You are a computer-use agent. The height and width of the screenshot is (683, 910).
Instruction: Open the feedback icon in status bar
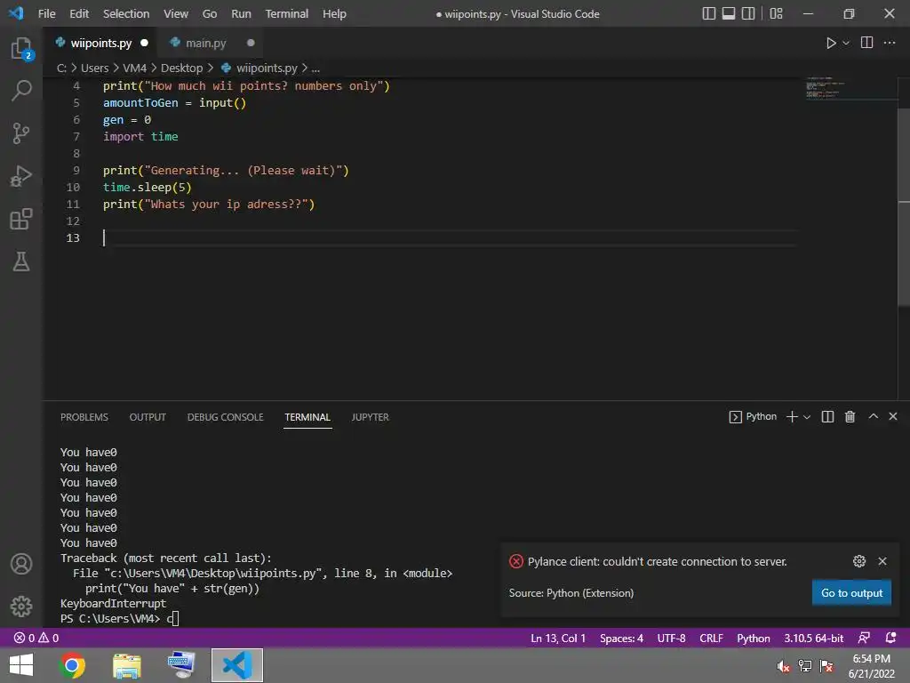click(864, 638)
